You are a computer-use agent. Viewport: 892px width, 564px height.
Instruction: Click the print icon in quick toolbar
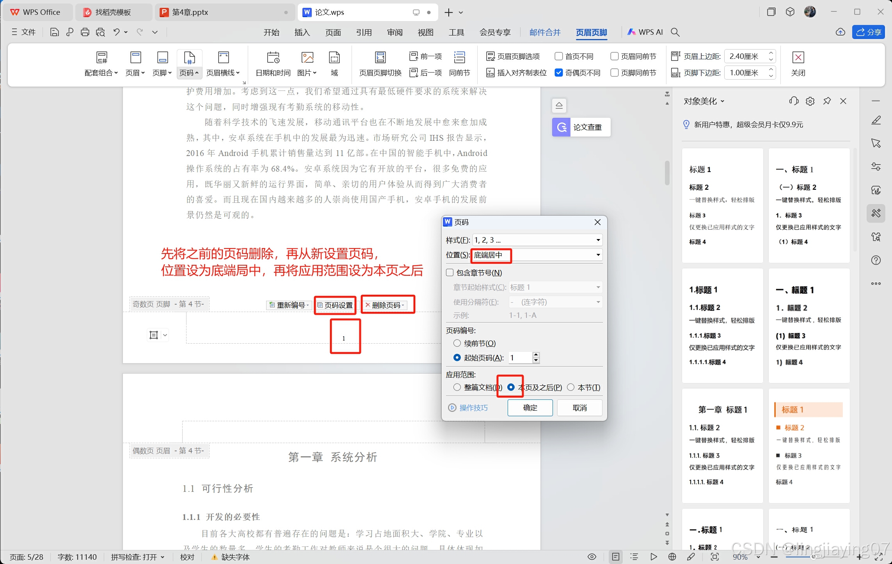point(85,32)
